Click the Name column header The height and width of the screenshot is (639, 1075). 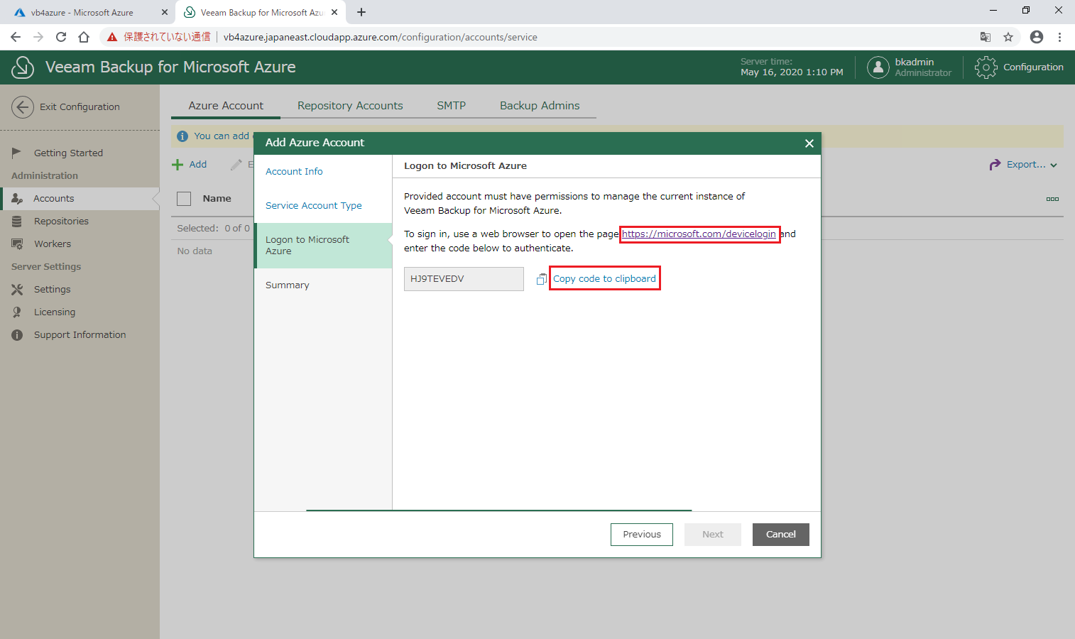217,199
